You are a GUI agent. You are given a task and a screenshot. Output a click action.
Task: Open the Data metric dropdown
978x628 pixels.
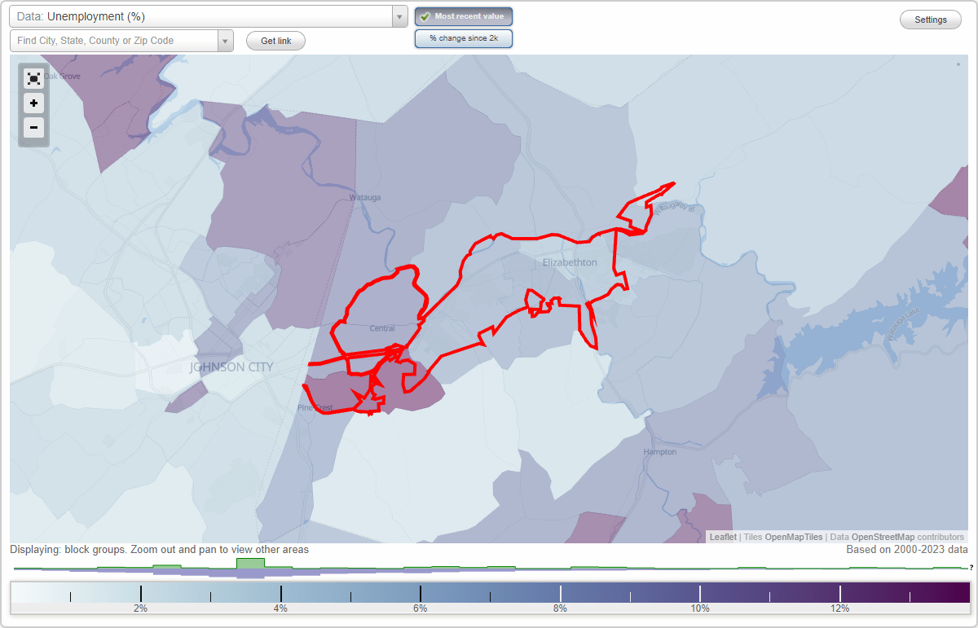pos(204,15)
